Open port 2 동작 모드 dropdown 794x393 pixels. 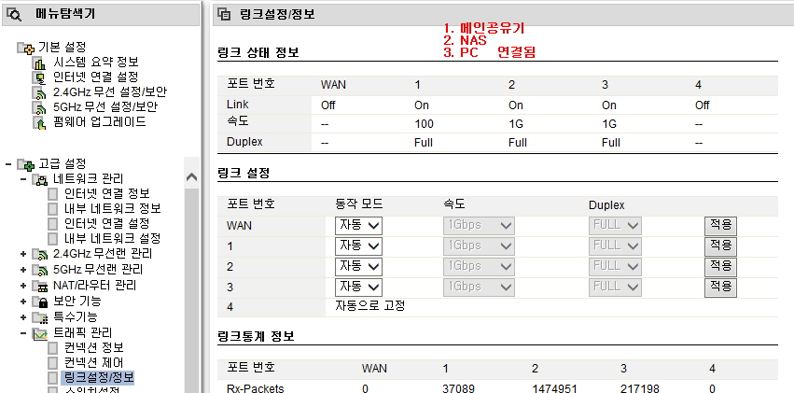[358, 267]
